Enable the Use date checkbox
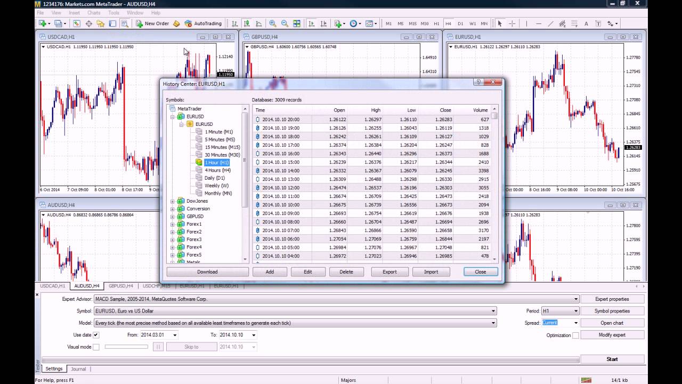Image resolution: width=682 pixels, height=384 pixels. (x=96, y=335)
